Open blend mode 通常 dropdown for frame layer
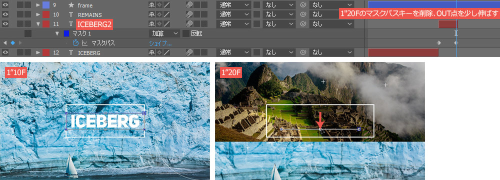This screenshot has width=500, height=180. [x=233, y=5]
